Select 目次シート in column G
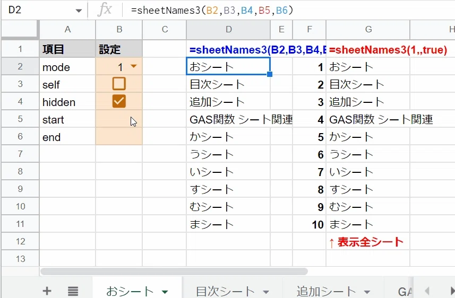 coord(368,84)
